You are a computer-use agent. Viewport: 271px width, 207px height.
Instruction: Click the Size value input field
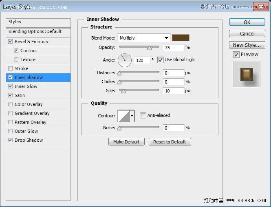pyautogui.click(x=173, y=90)
